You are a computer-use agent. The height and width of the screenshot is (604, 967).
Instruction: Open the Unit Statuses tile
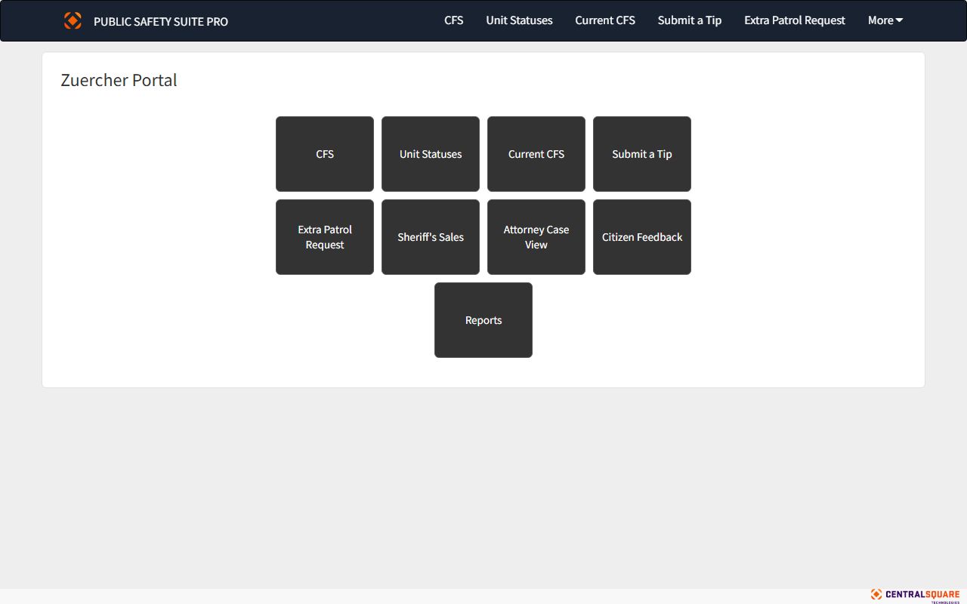431,154
